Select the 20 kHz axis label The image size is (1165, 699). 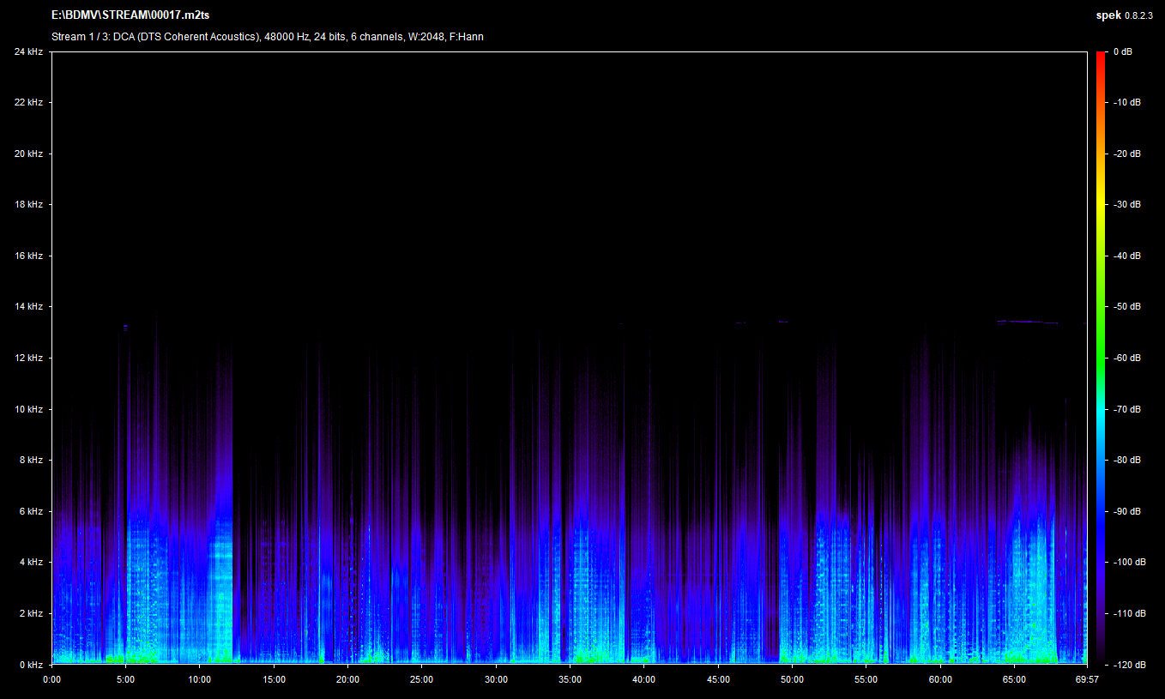point(28,154)
